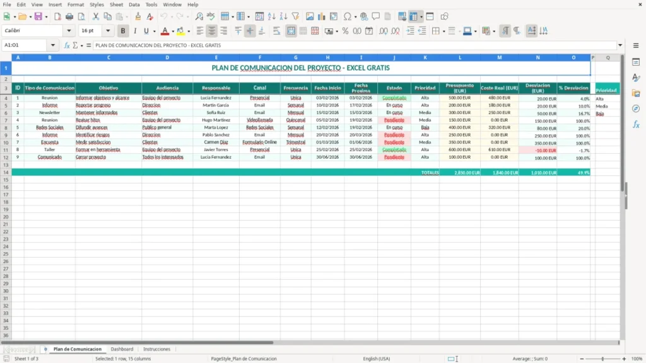Open font color dropdown arrow

173,31
